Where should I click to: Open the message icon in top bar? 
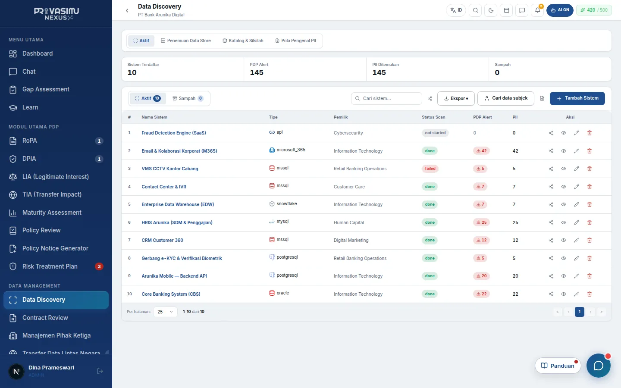[x=522, y=10]
